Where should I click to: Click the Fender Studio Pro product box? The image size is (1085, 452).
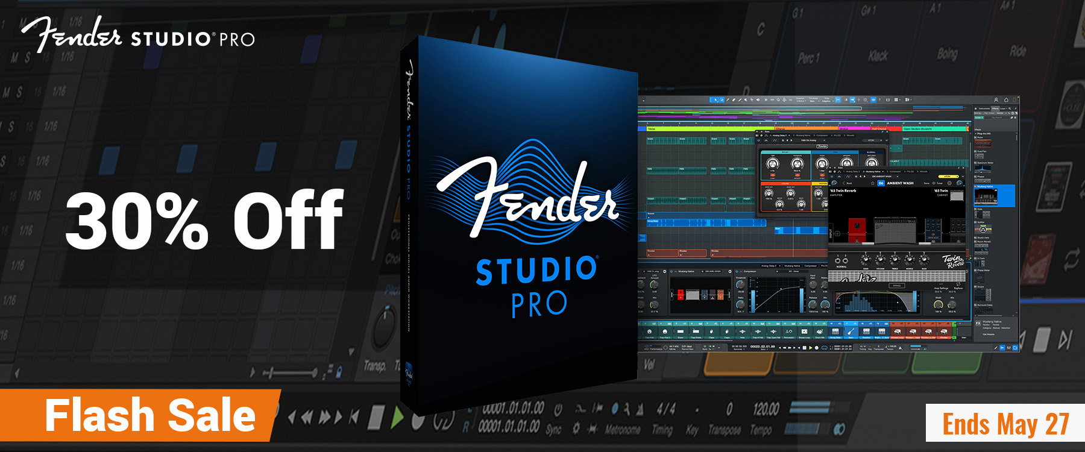coord(520,226)
